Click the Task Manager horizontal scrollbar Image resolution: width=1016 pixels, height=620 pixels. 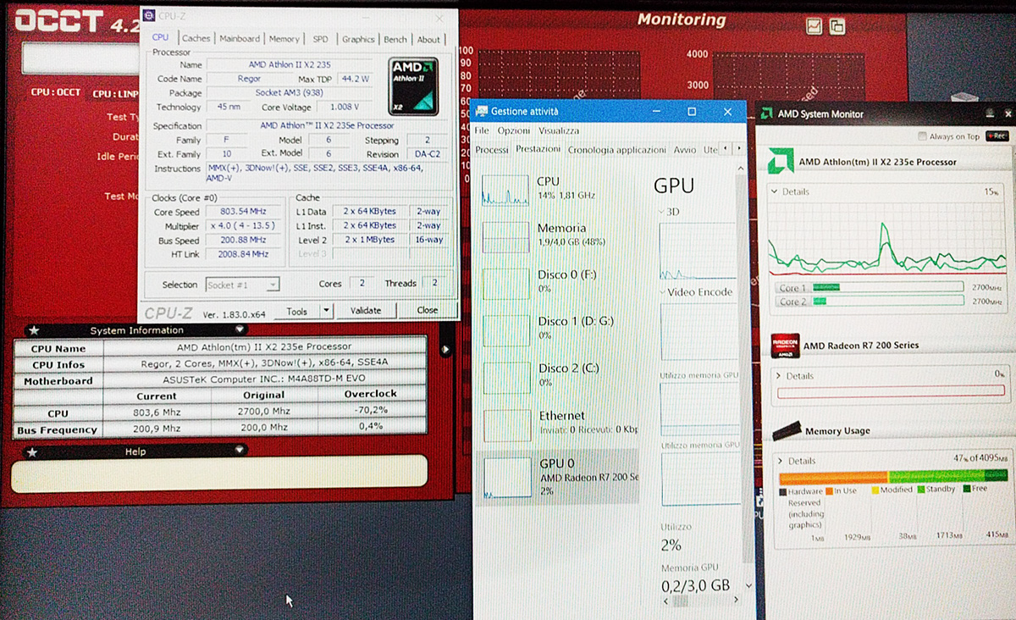(699, 601)
